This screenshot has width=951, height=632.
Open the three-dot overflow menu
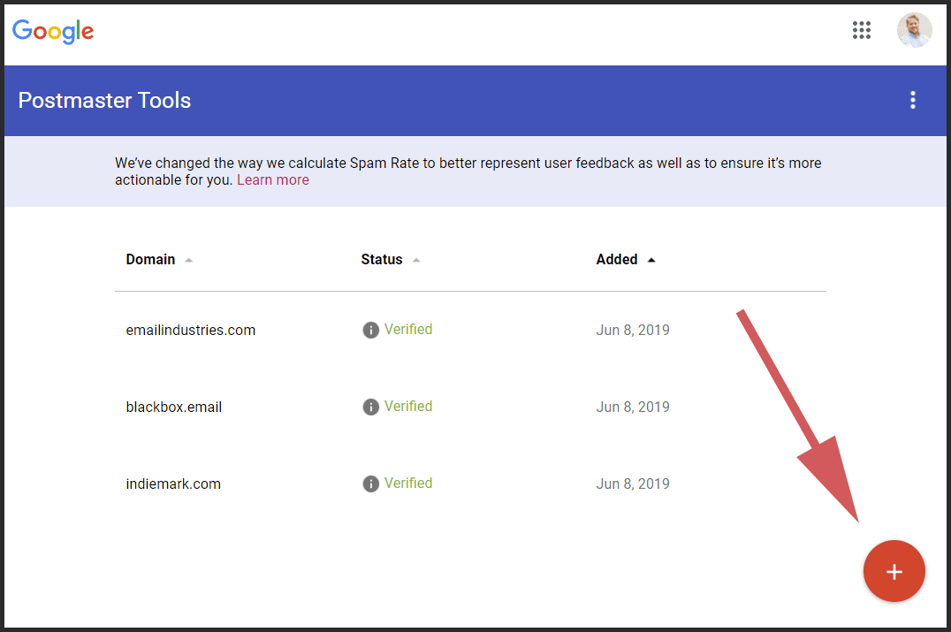point(913,100)
